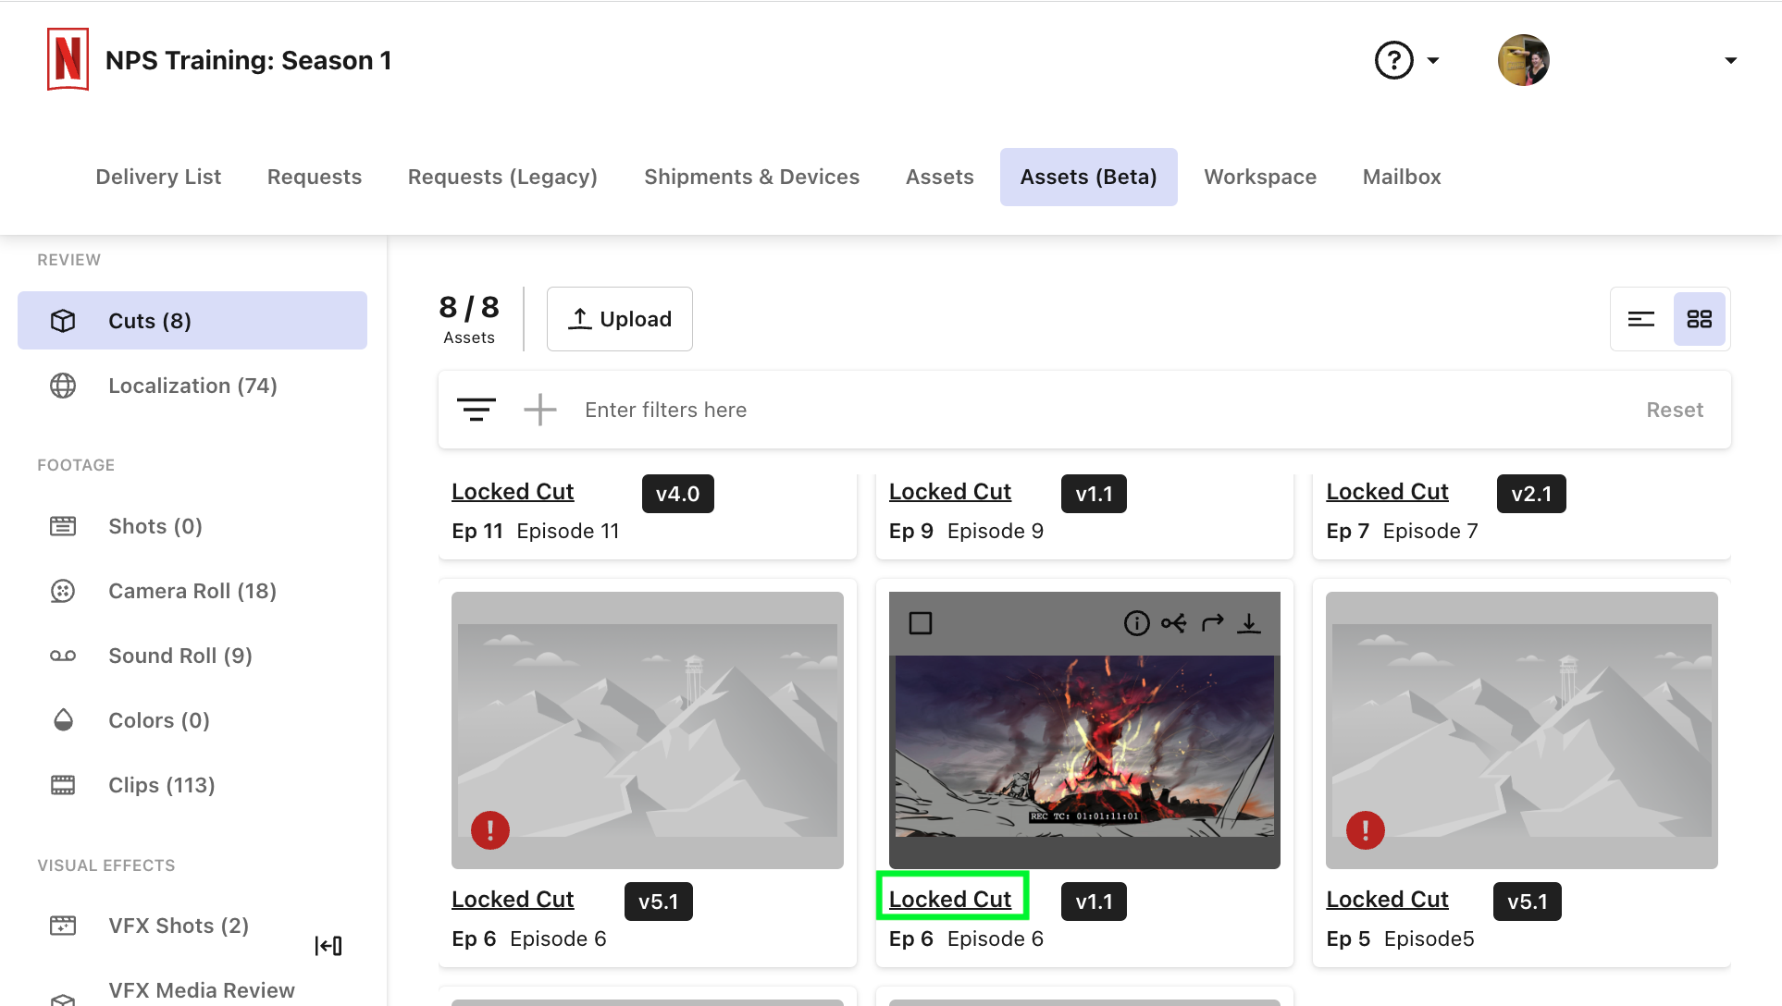
Task: Open Locked Cut link for Episode5
Action: coord(1387,900)
